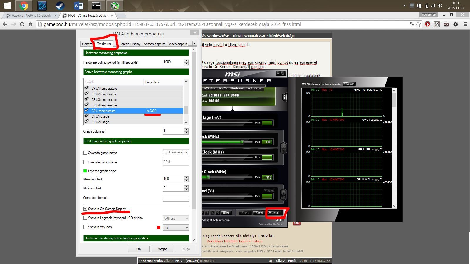
Task: Open the Chrome hamburger menu
Action: [x=465, y=24]
